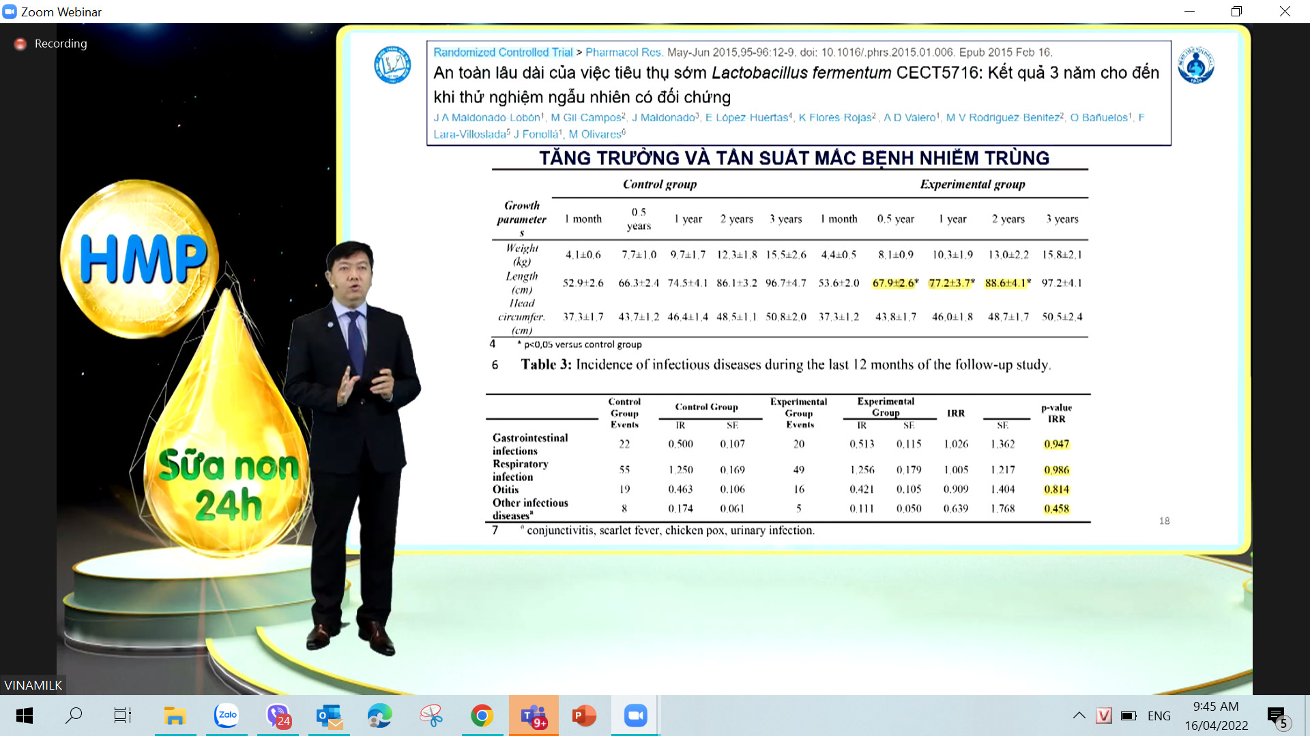Open Viber with 24 badge in taskbar
This screenshot has height=736, width=1310.
coord(278,716)
